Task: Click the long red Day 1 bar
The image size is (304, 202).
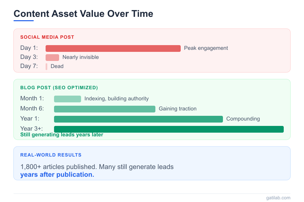Action: tap(113, 48)
